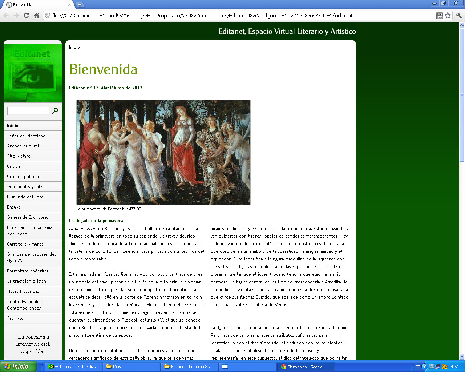This screenshot has width=465, height=372.
Task: Click the scrollbar up arrow
Action: [462, 25]
